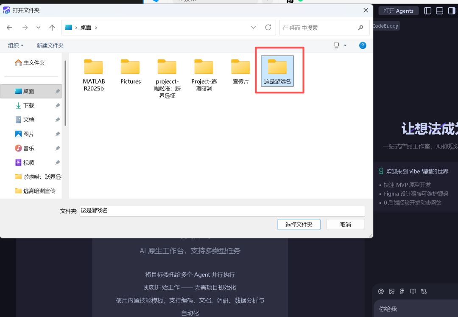Click the pin icon beside 文档
Image resolution: width=458 pixels, height=317 pixels.
point(58,120)
